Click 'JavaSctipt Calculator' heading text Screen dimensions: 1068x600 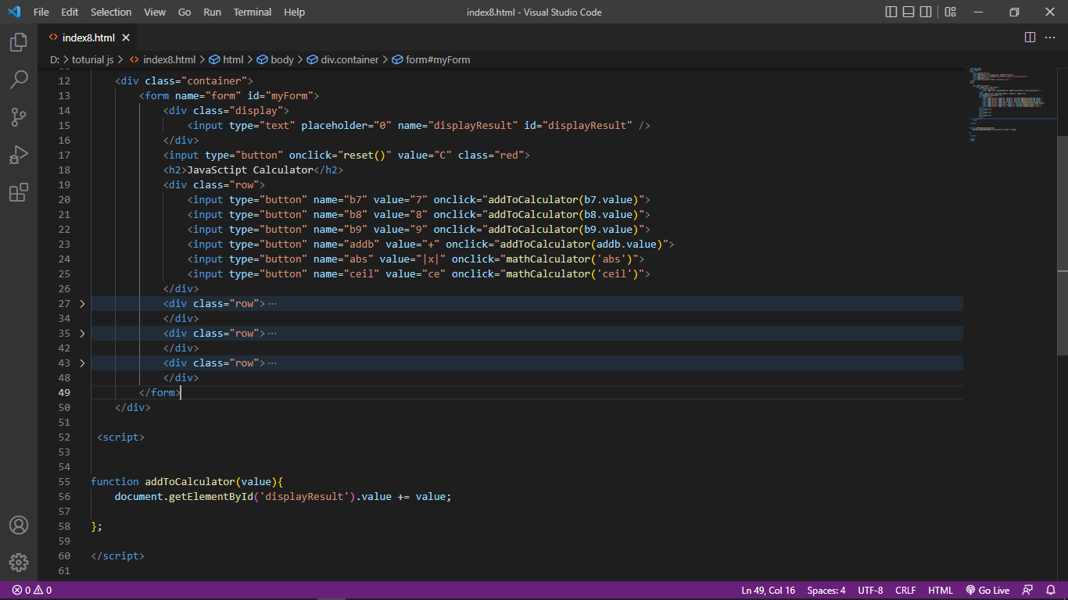pos(250,170)
